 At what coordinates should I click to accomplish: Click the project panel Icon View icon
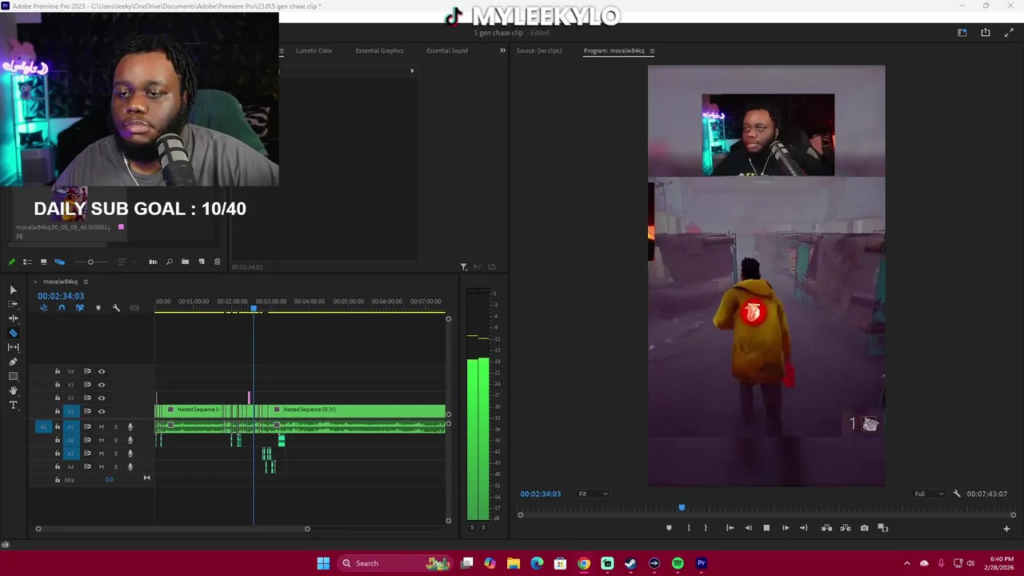click(x=43, y=262)
